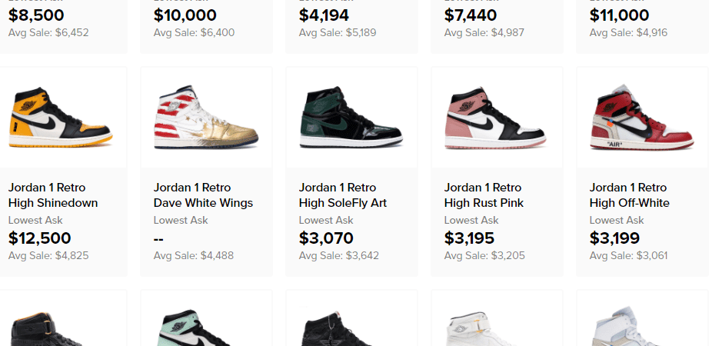
Task: Open Jordan 1 Retro High Shinedown title
Action: click(x=53, y=195)
